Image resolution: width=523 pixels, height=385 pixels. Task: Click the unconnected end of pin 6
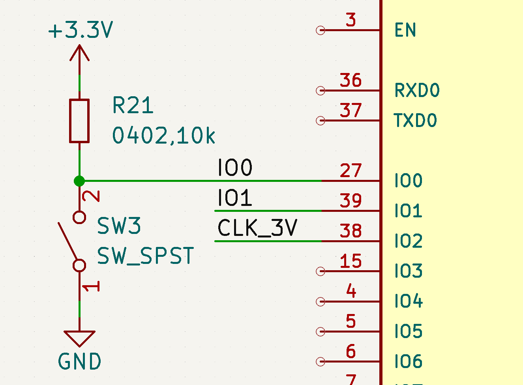[321, 362]
